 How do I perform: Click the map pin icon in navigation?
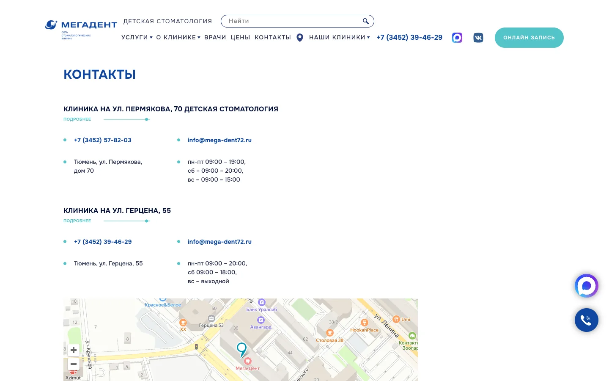[x=300, y=38]
